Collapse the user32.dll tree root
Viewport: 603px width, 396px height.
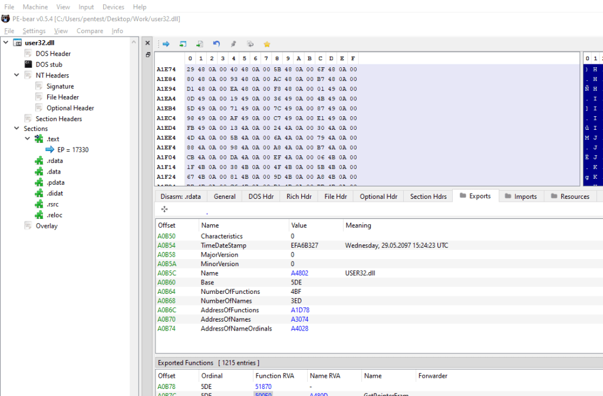[6, 42]
